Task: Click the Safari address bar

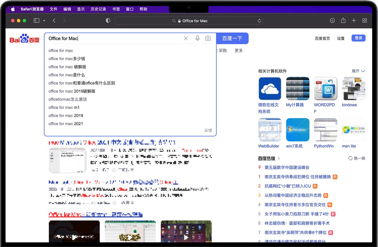Action: 189,21
